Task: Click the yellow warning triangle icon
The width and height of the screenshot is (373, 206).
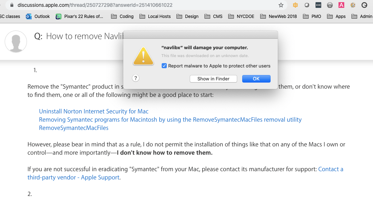Action: [143, 56]
